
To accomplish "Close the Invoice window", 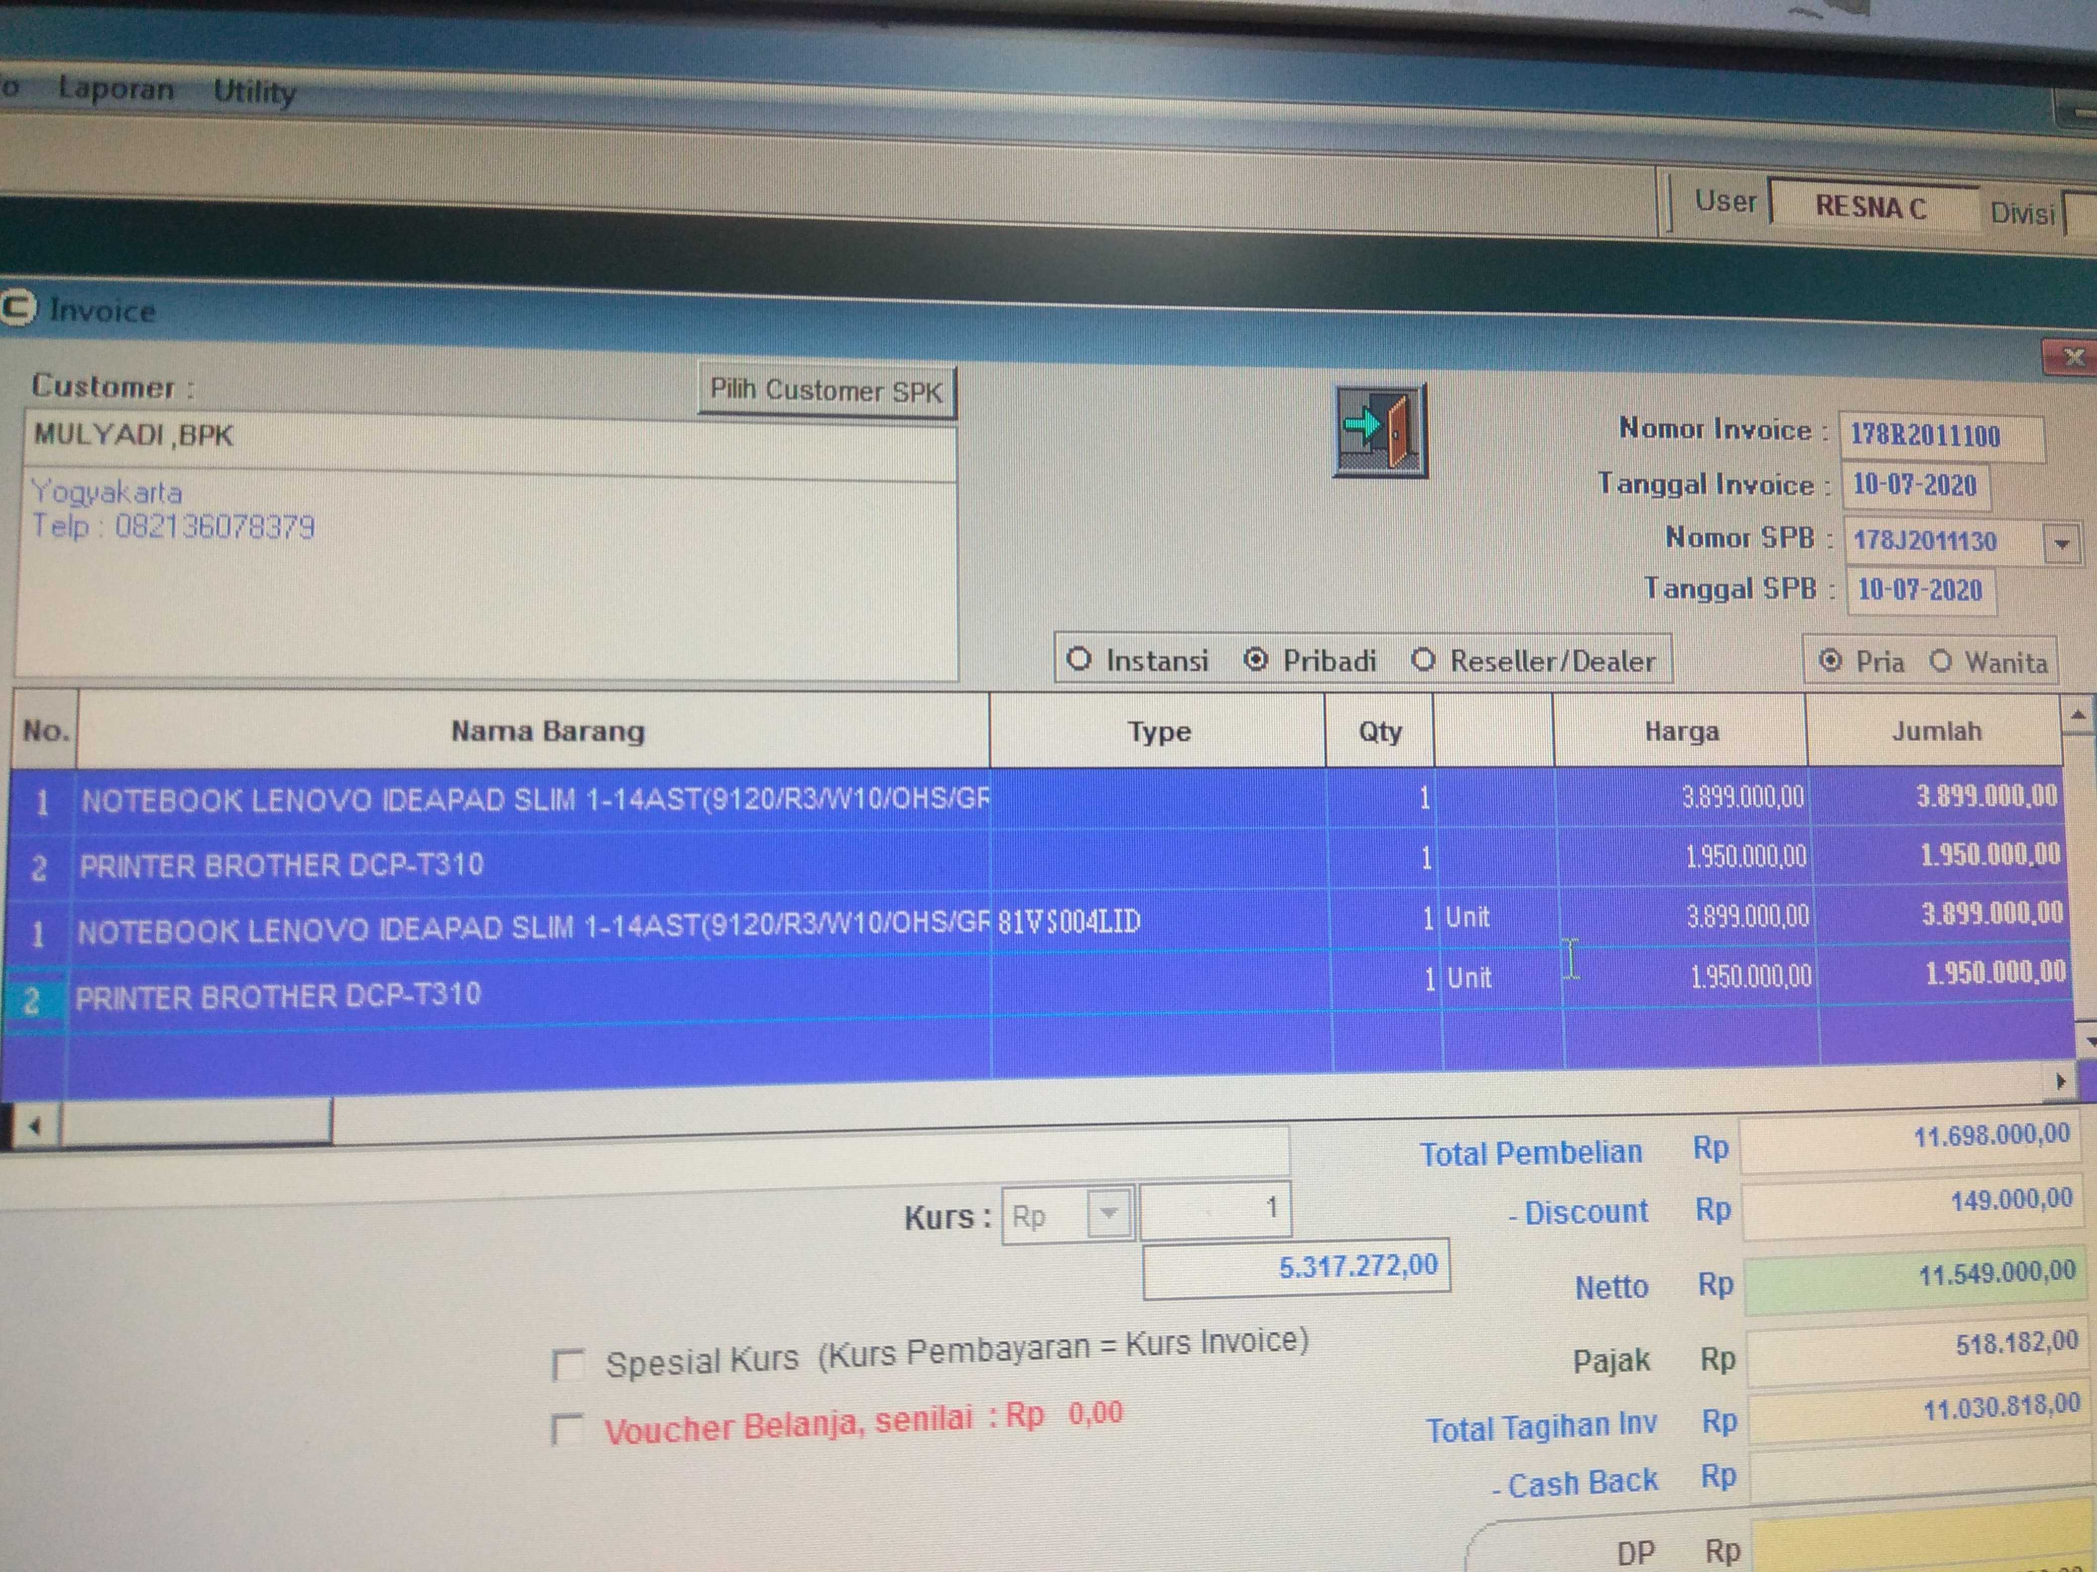I will pyautogui.click(x=2073, y=357).
